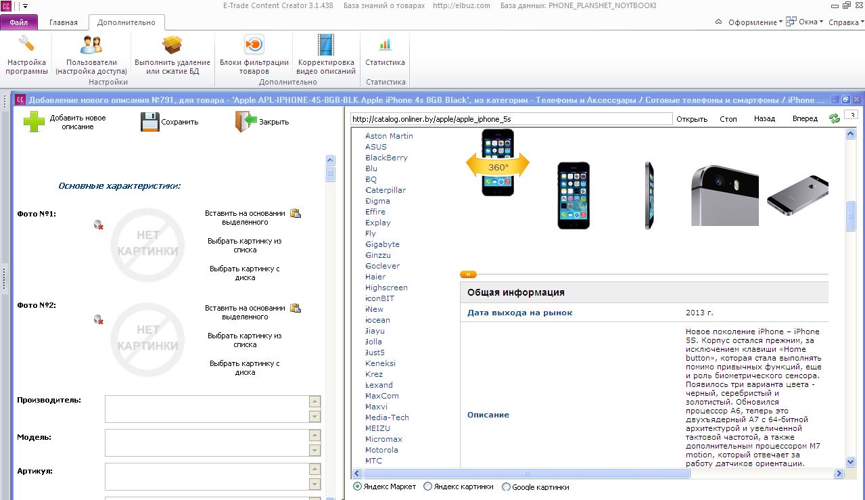The width and height of the screenshot is (865, 500).
Task: Open Статистика chart icon
Action: pos(385,45)
